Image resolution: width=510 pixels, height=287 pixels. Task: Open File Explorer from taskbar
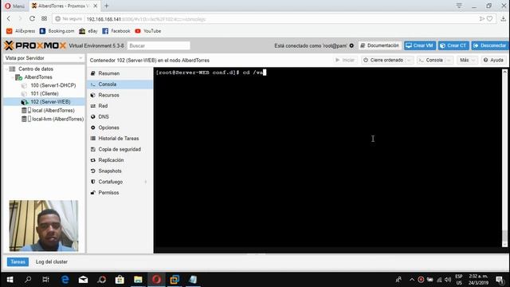(x=138, y=280)
